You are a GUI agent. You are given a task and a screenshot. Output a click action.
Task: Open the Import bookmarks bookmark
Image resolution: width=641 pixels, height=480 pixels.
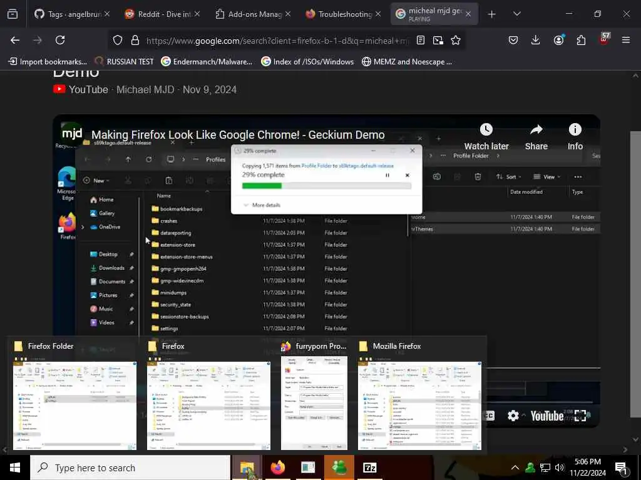[x=48, y=62]
